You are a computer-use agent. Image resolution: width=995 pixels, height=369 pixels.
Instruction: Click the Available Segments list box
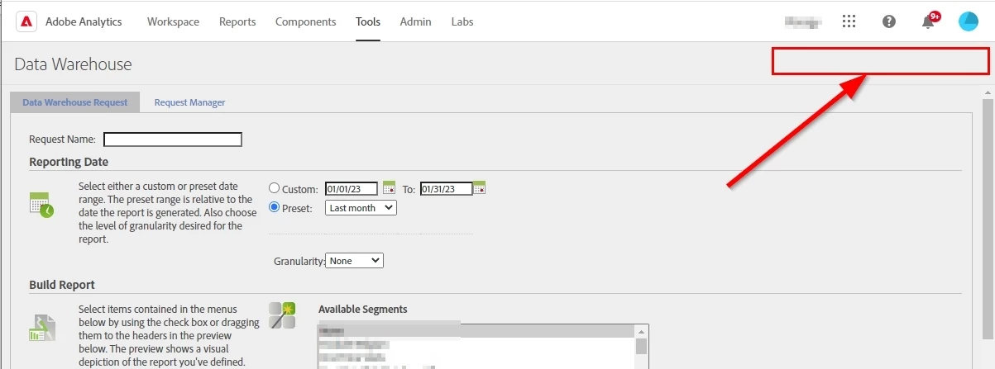tap(483, 345)
